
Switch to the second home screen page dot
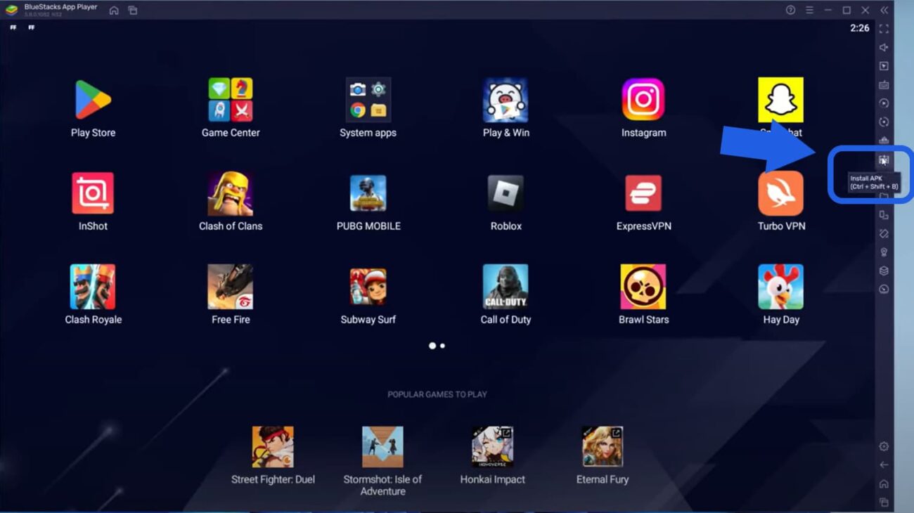442,346
